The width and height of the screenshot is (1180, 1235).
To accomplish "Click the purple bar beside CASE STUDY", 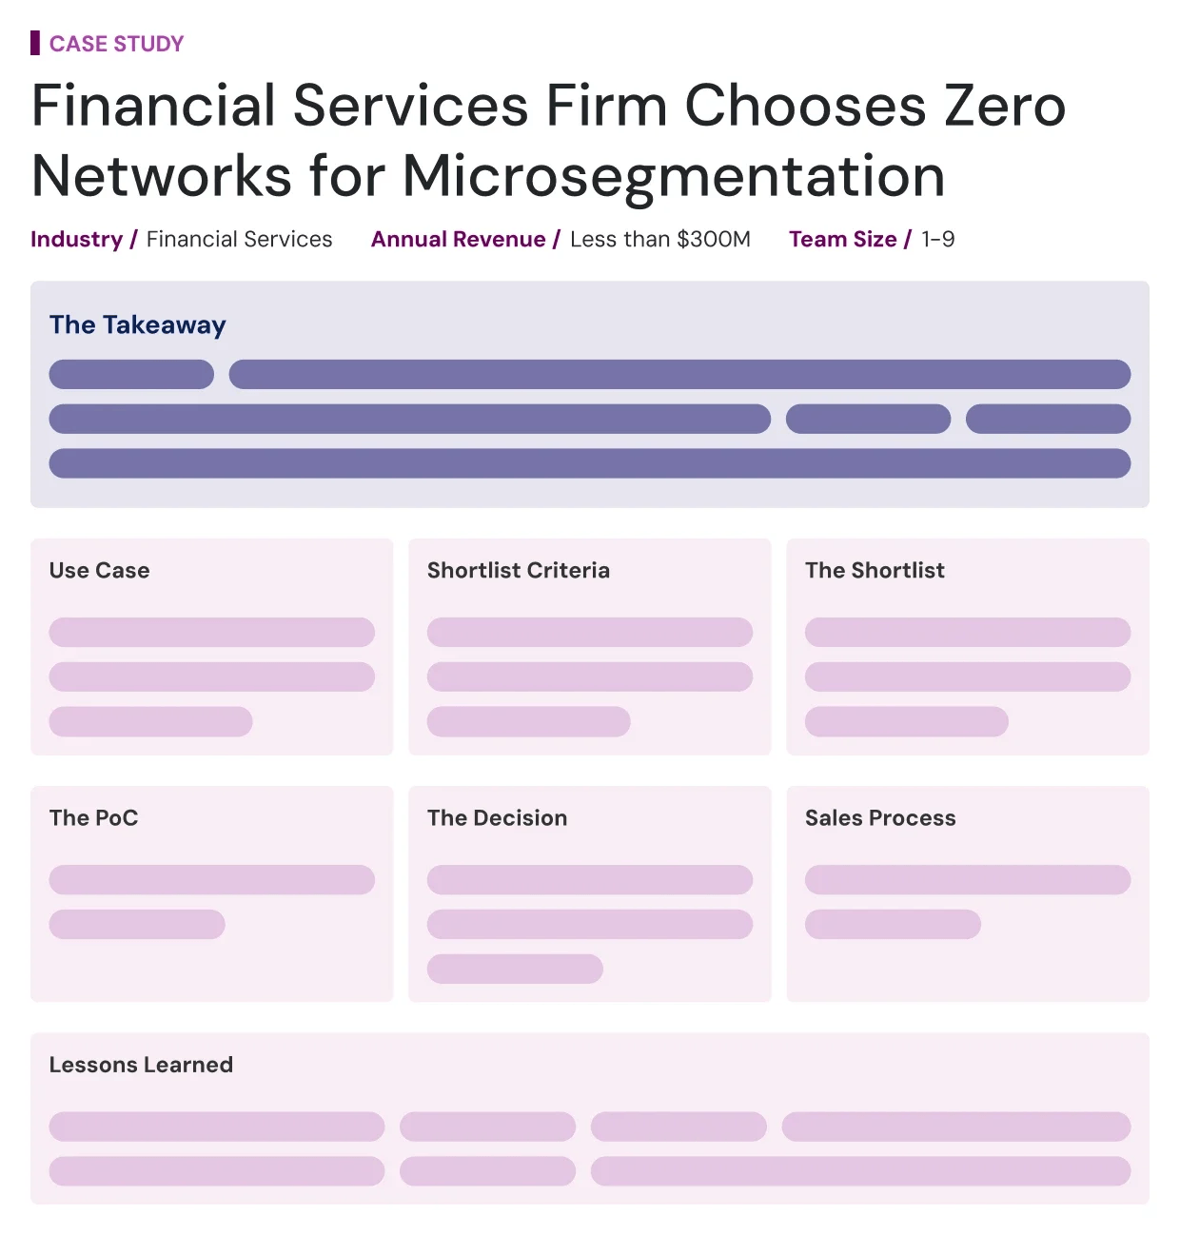I will [x=35, y=43].
